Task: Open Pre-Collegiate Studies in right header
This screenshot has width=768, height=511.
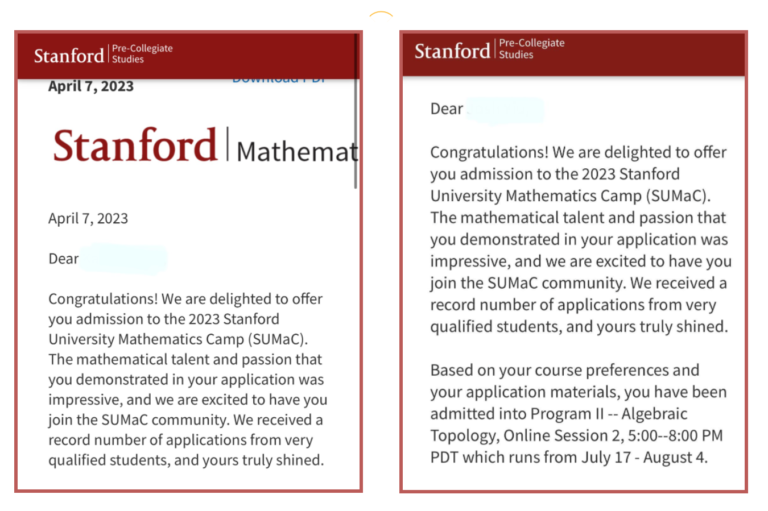Action: tap(531, 49)
